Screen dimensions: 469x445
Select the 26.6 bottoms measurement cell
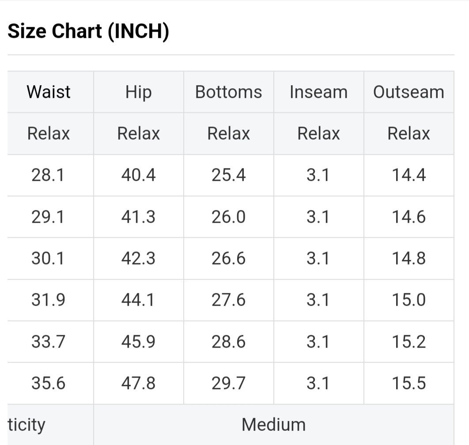pyautogui.click(x=228, y=258)
